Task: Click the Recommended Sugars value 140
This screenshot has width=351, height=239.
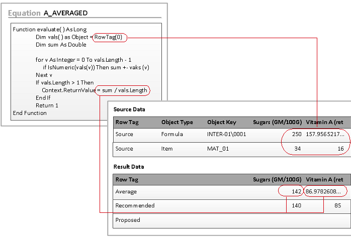Action: pos(295,205)
